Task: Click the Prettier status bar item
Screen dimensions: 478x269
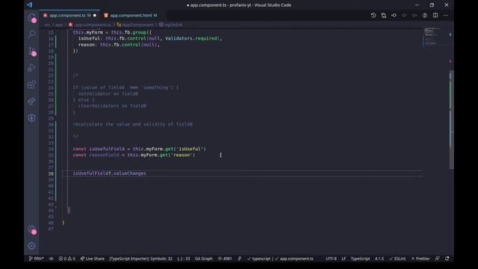Action: (x=420, y=259)
